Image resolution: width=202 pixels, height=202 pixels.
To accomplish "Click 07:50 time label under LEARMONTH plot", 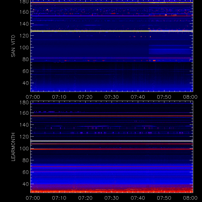I will [x=164, y=198].
